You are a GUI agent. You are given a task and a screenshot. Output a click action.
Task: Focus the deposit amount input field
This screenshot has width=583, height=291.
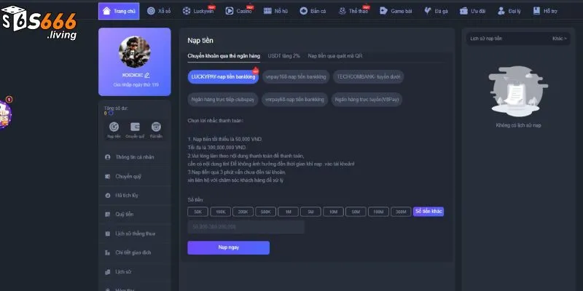[246, 228]
